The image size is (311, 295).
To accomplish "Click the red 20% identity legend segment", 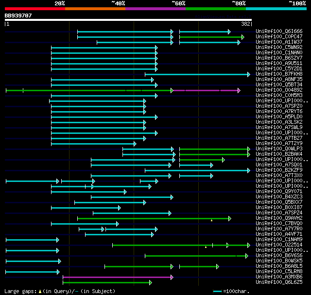I will (35, 9).
